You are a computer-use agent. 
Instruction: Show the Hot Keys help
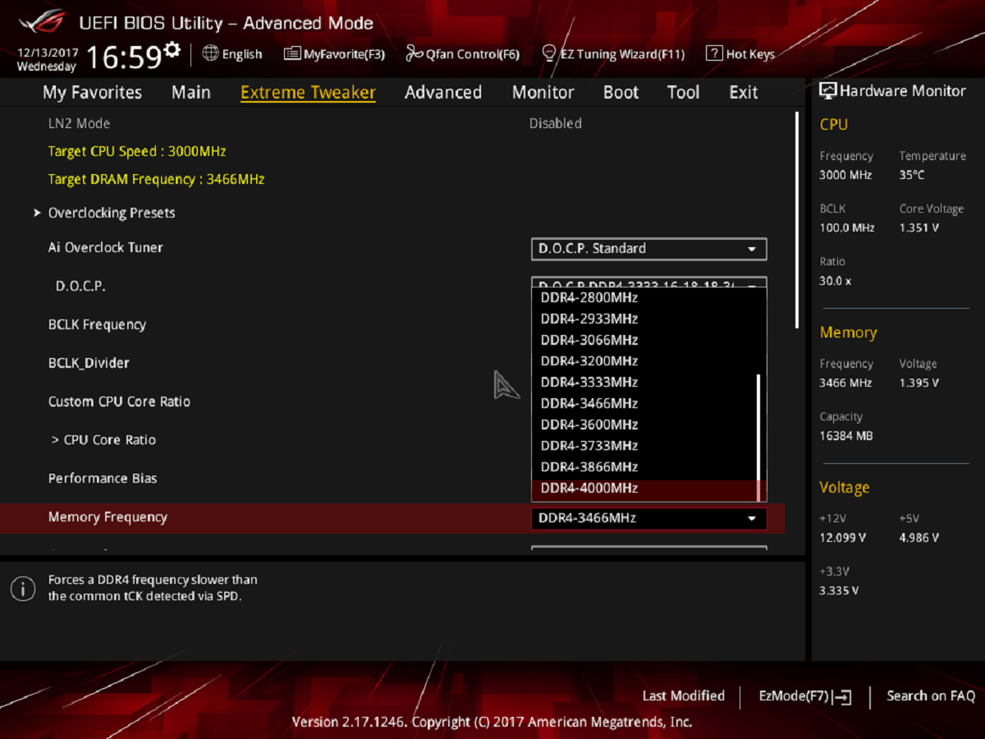tap(740, 54)
